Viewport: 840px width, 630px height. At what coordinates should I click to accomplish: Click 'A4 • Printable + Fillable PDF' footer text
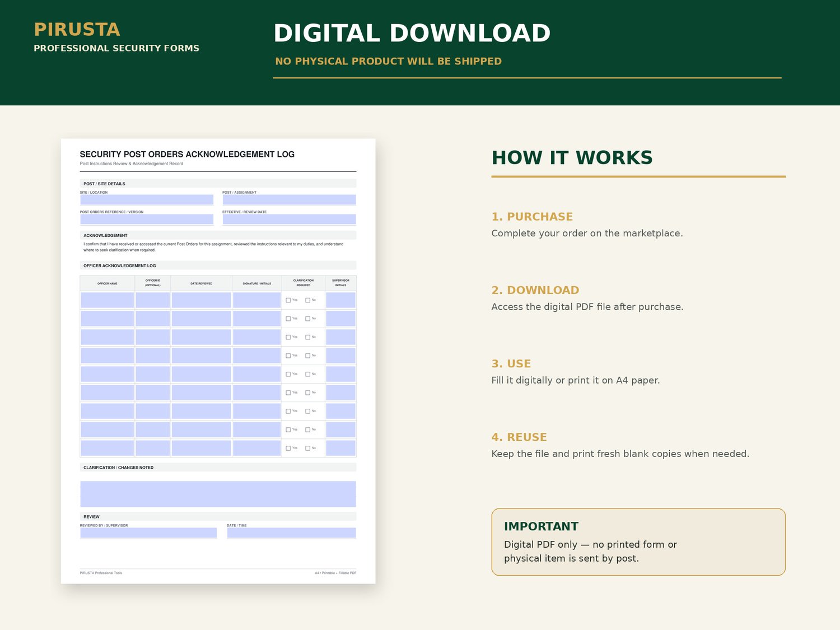(335, 573)
